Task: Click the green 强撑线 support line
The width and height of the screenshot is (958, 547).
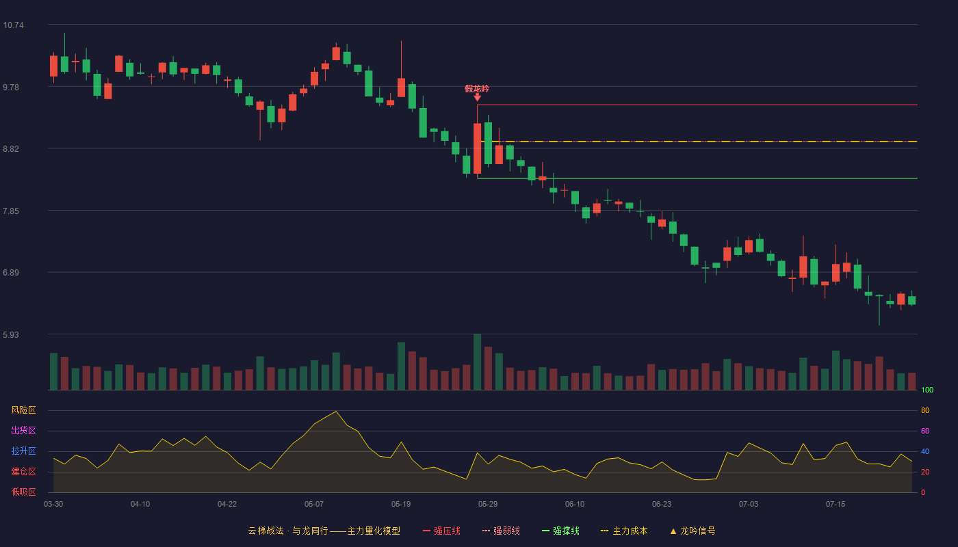Action: tap(697, 178)
